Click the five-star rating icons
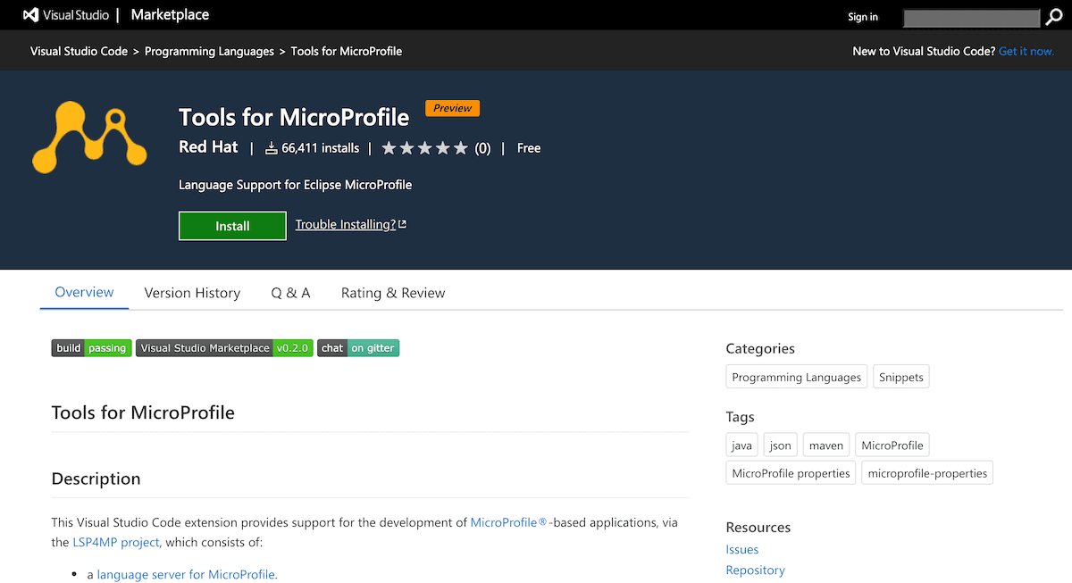Viewport: 1072px width, 583px height. tap(425, 148)
